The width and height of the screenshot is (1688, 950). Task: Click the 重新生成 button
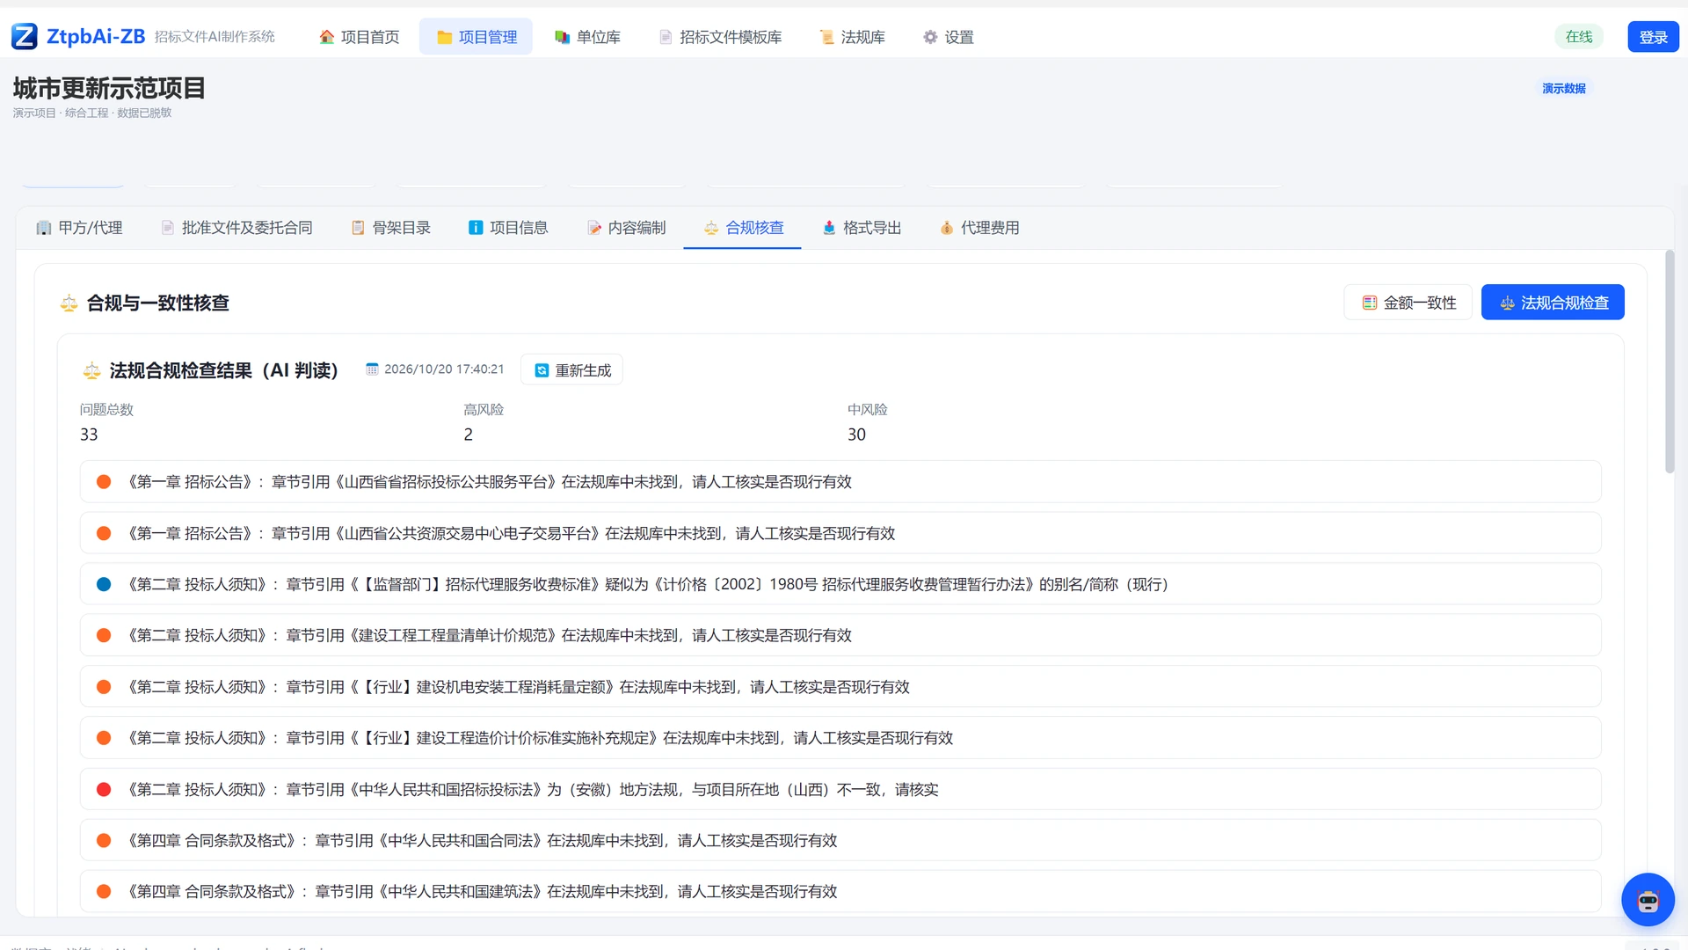(x=572, y=370)
